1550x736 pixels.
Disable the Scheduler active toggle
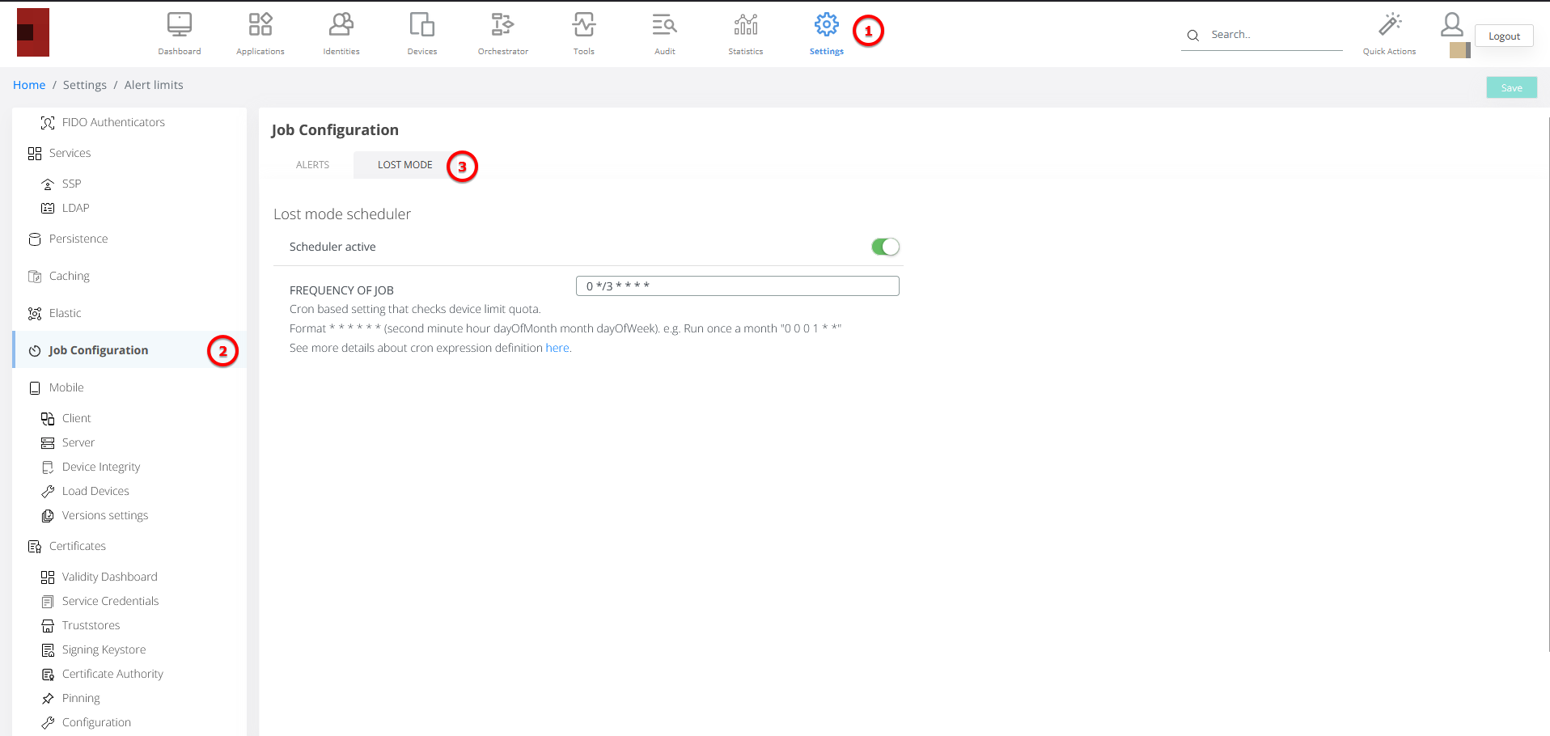point(885,247)
